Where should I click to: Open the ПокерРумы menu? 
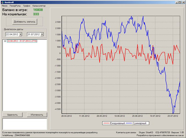pyautogui.click(x=15, y=6)
